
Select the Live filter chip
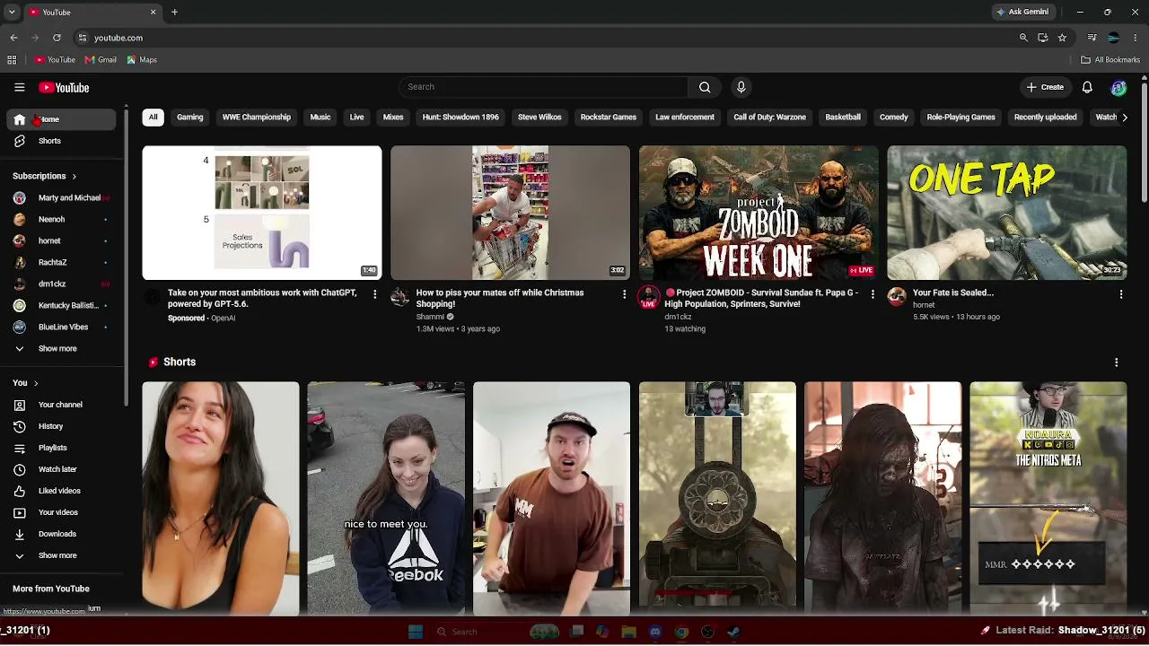coord(356,117)
